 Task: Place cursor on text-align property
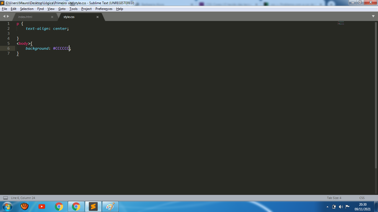(37, 28)
